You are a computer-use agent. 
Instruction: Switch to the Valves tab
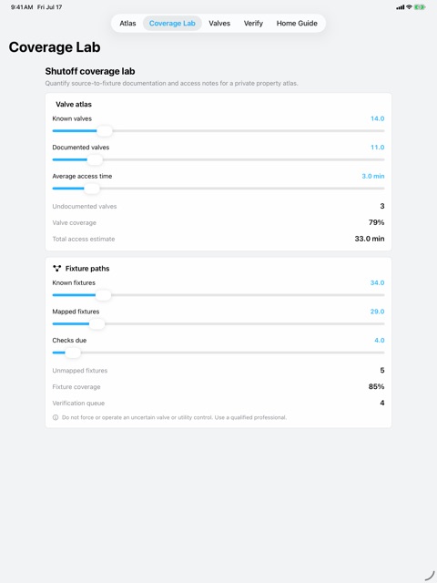[219, 23]
